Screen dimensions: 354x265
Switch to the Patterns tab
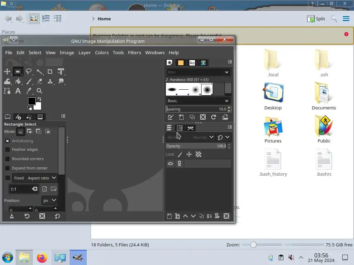(x=180, y=63)
